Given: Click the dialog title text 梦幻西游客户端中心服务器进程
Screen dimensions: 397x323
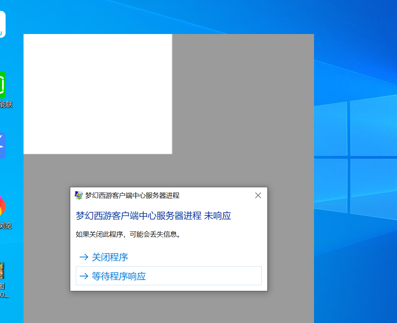Looking at the screenshot, I should tap(132, 196).
